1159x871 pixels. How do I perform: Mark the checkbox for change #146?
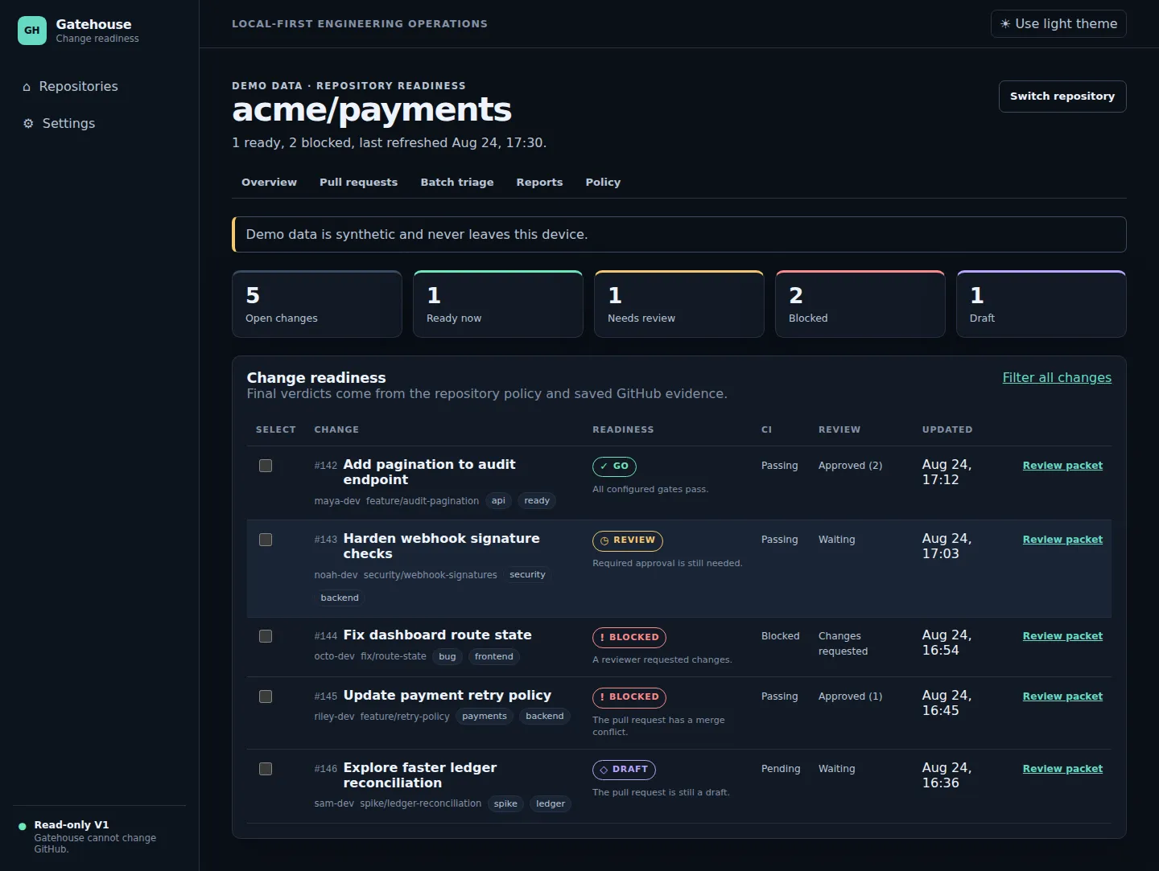tap(266, 769)
